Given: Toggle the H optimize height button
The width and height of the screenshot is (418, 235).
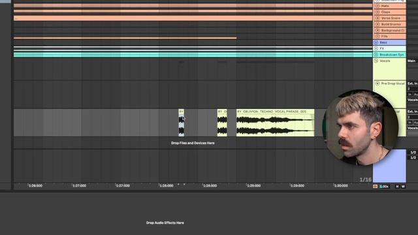Looking at the screenshot, I should (397, 187).
